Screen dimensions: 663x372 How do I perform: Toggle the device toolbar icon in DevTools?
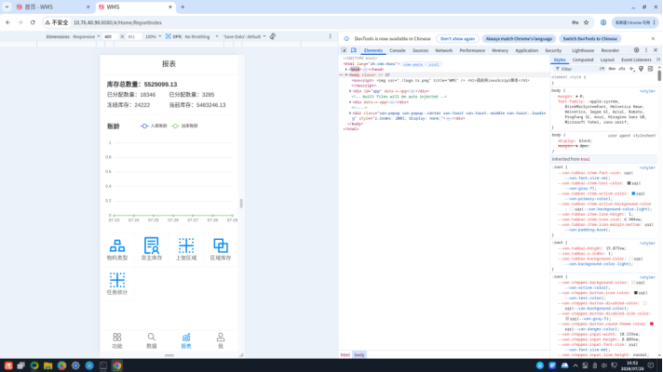tap(354, 50)
